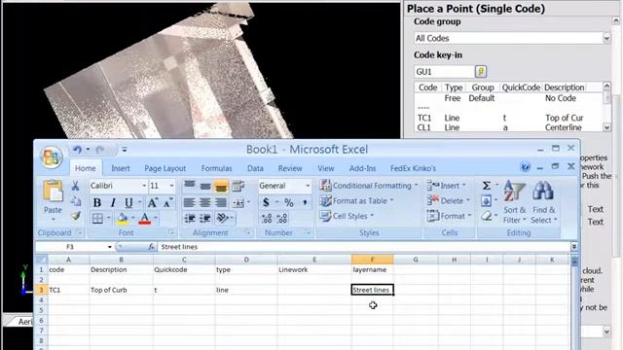Screen dimensions: 623x350
Task: Open the font size 11 dropdown
Action: 171,186
